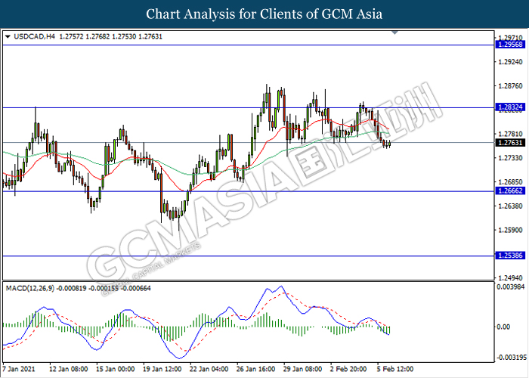Select the 1.25386 support level label
This screenshot has height=378, width=529.
tap(510, 256)
